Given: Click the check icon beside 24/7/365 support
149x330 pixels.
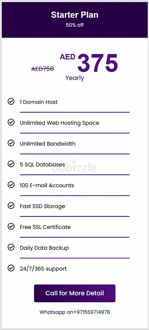Looking at the screenshot, I should (11, 268).
